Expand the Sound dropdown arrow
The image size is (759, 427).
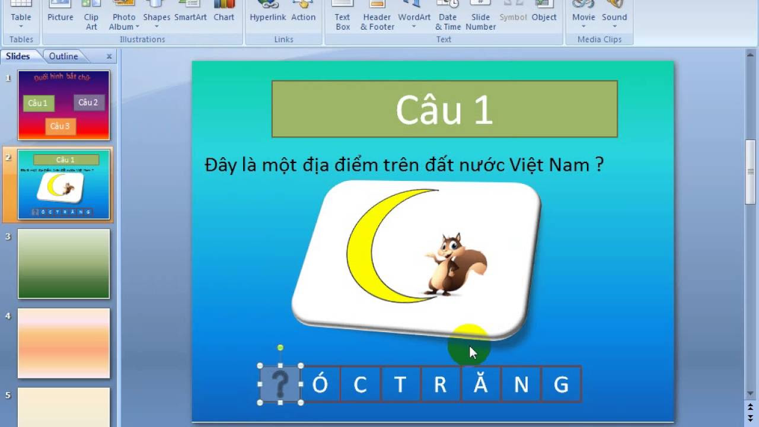click(614, 27)
